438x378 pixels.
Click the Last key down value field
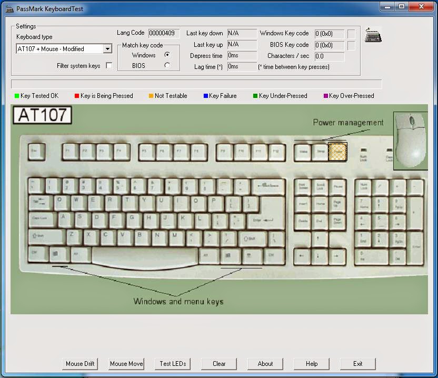pos(242,33)
